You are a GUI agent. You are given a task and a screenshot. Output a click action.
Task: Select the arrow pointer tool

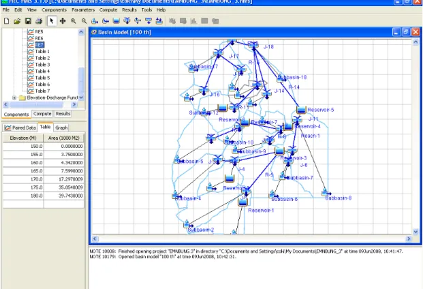52,21
